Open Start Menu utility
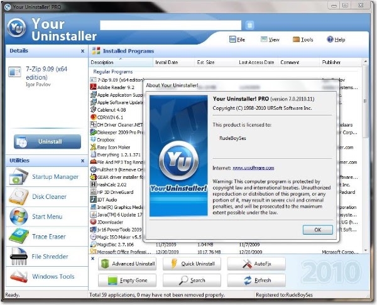This screenshot has width=377, height=305. pyautogui.click(x=47, y=217)
